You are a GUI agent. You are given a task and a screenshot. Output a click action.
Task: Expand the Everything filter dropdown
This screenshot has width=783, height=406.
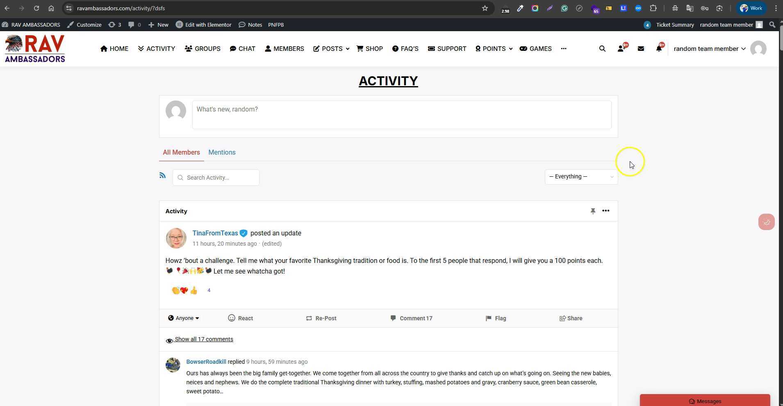(x=581, y=177)
